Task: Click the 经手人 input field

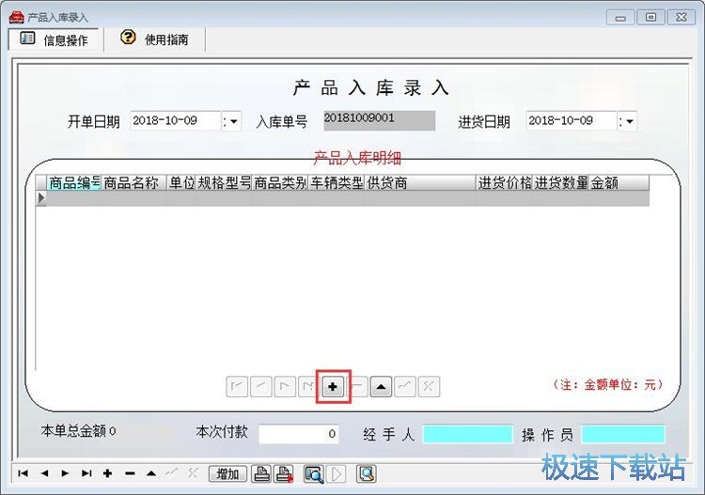Action: coord(467,434)
